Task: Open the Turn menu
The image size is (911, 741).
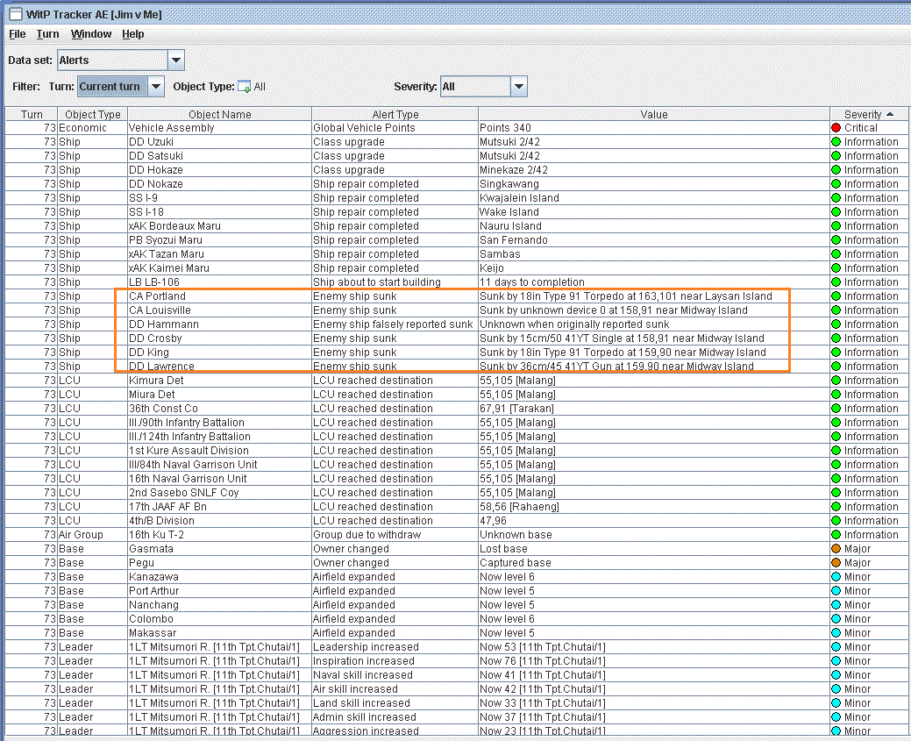Action: click(47, 33)
